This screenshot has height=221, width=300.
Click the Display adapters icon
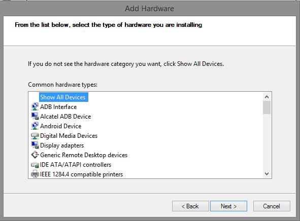click(x=35, y=145)
